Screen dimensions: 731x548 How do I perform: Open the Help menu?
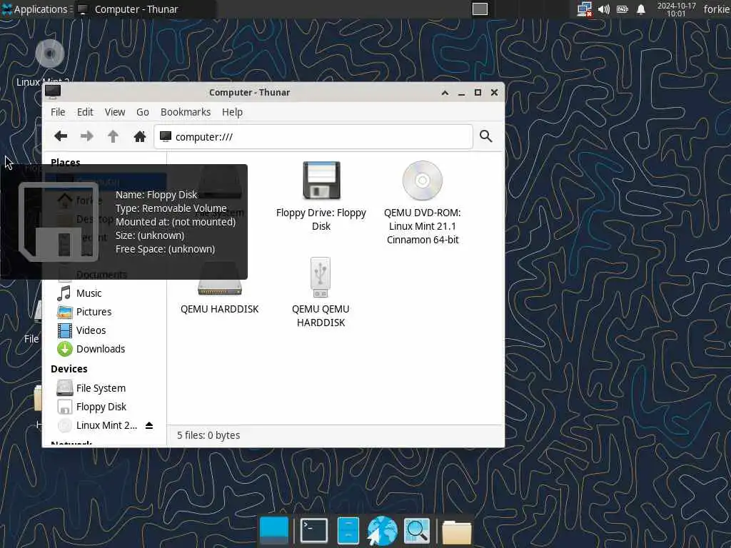[x=232, y=112]
